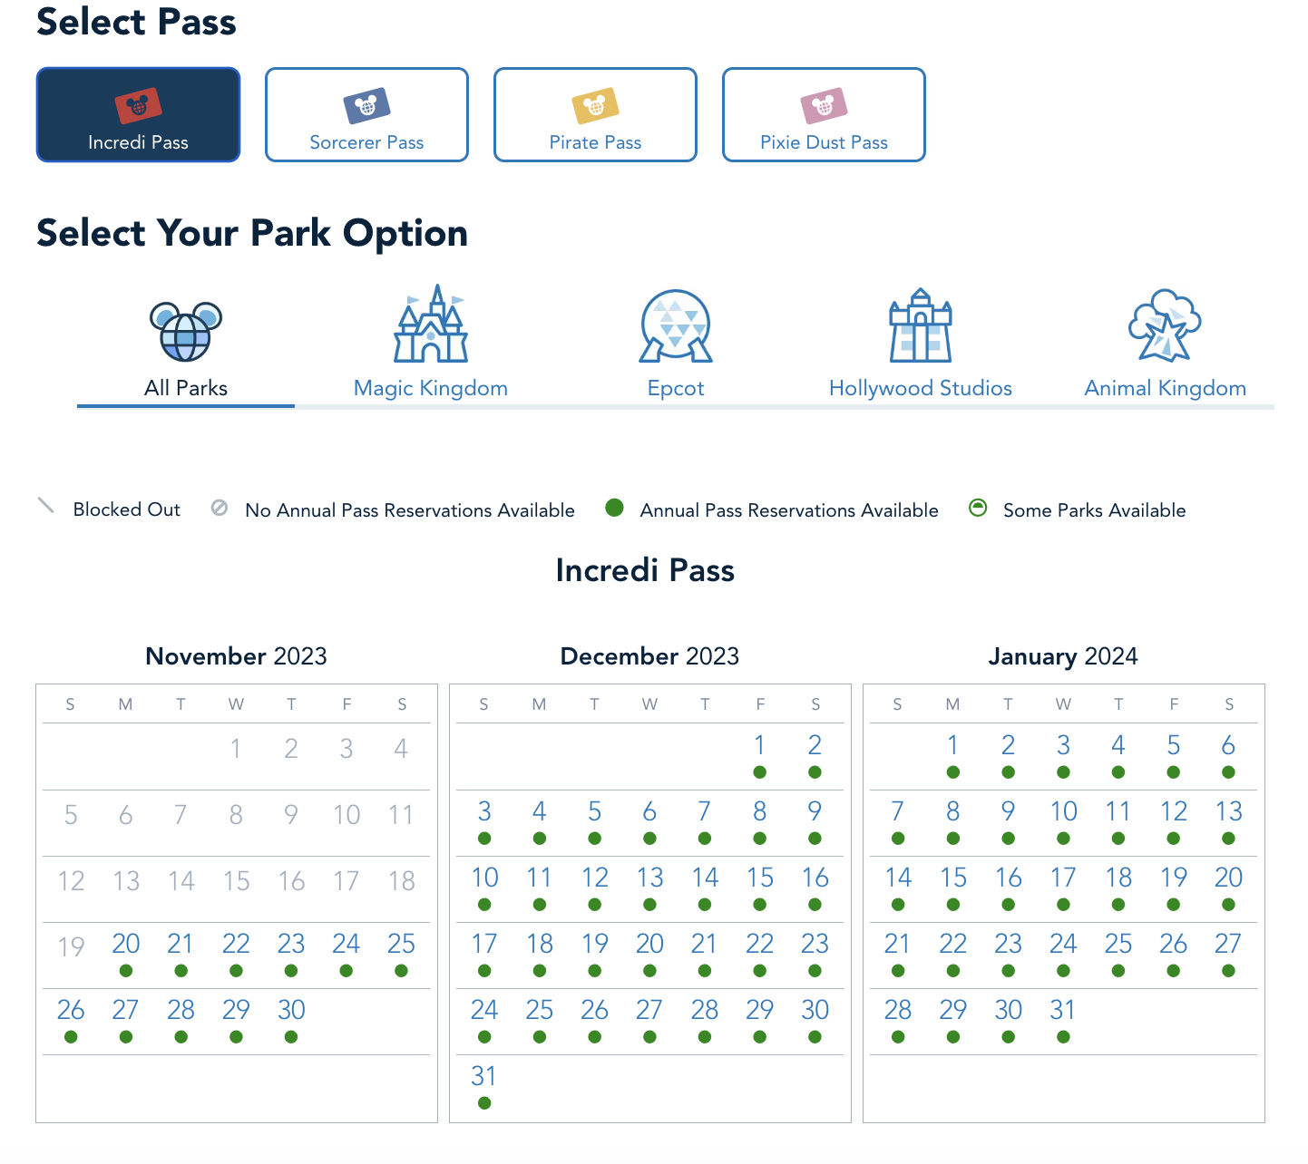The height and width of the screenshot is (1164, 1308).
Task: Choose January 1 in the 2024 calendar
Action: point(952,745)
